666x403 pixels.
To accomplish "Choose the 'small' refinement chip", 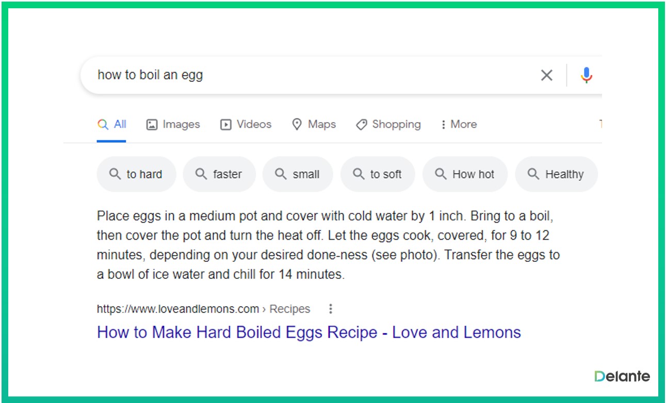I will pos(298,174).
